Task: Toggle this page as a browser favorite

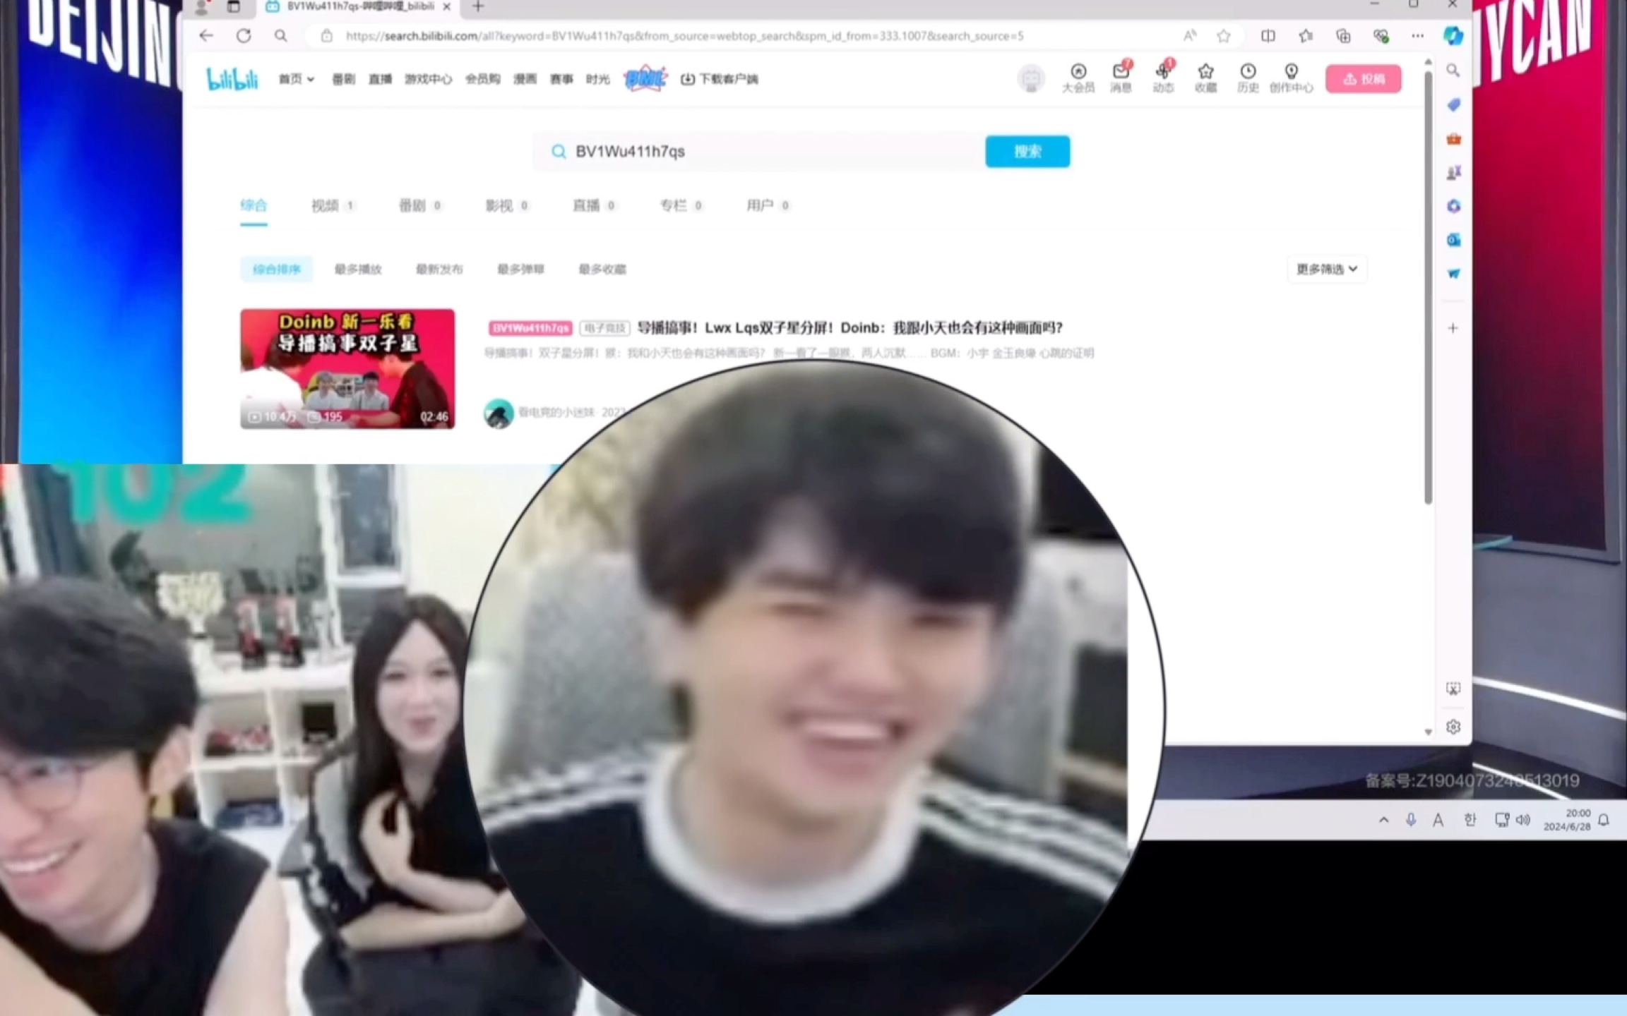Action: (1222, 36)
